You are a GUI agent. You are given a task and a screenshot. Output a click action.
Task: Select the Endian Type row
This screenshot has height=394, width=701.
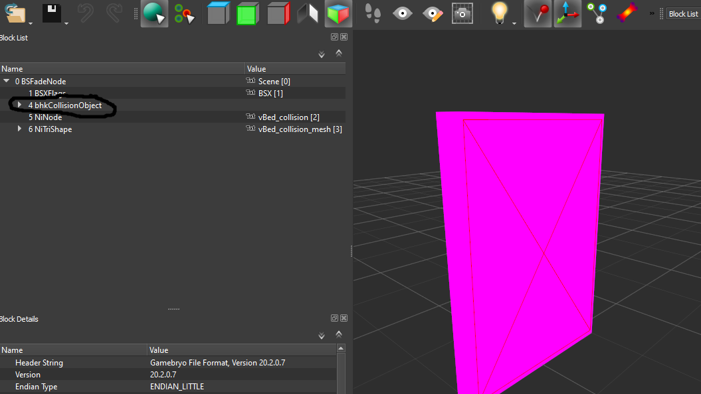coord(168,387)
